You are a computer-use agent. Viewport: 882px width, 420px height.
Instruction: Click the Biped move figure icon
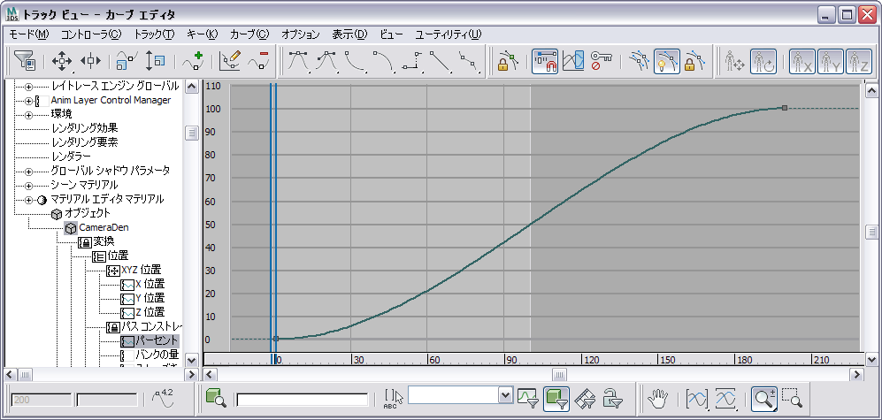(734, 61)
